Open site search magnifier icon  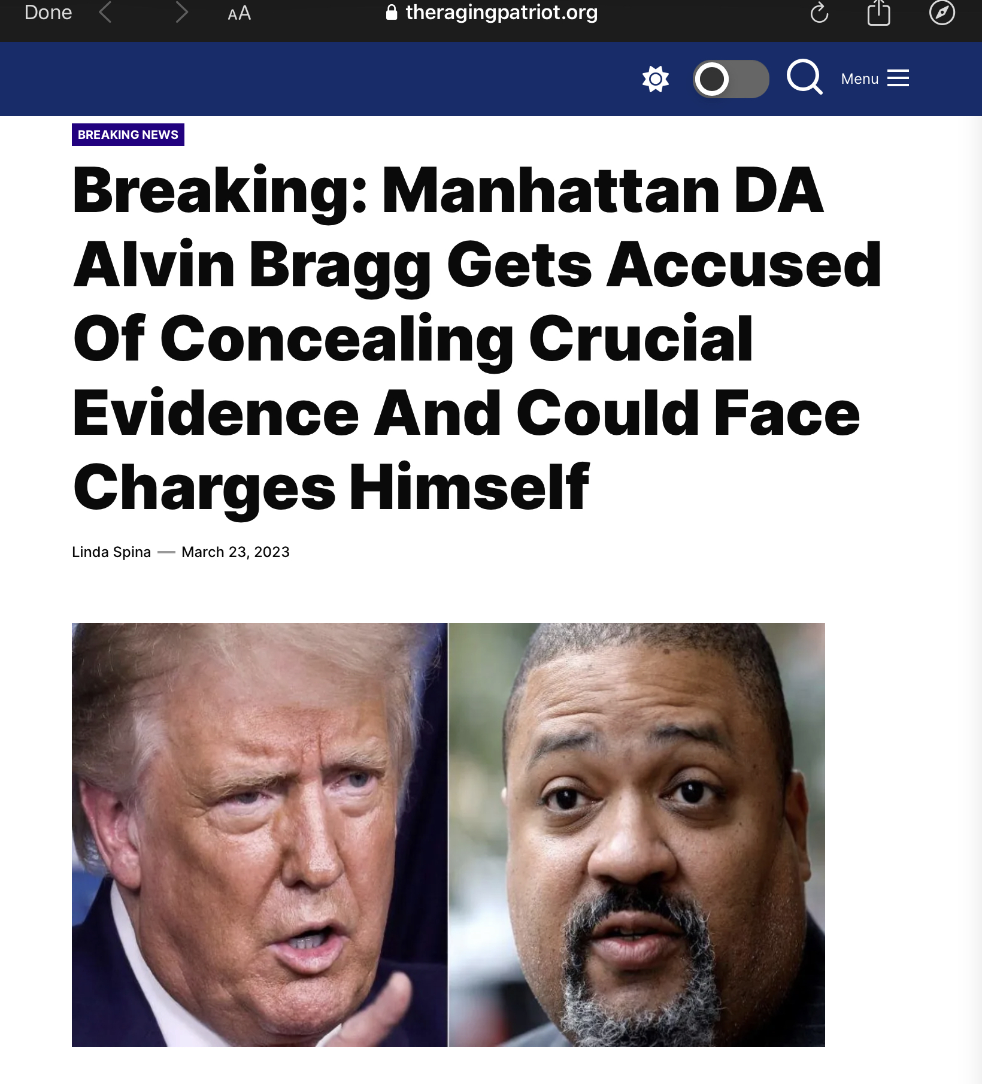tap(805, 77)
